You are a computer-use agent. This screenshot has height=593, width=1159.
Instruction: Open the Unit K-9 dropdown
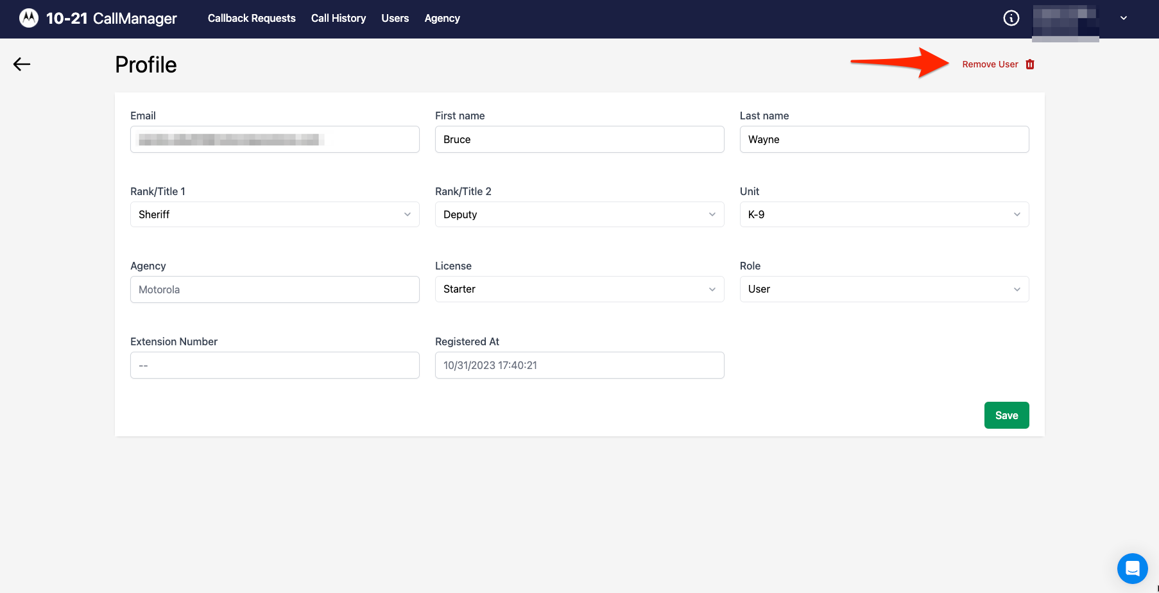tap(884, 214)
